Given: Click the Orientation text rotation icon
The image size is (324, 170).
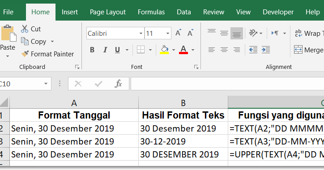Looking at the screenshot, I should 253,33.
